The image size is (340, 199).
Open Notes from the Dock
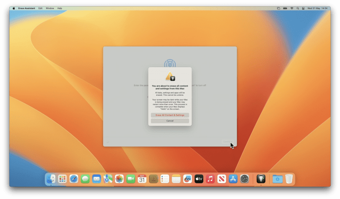point(176,179)
